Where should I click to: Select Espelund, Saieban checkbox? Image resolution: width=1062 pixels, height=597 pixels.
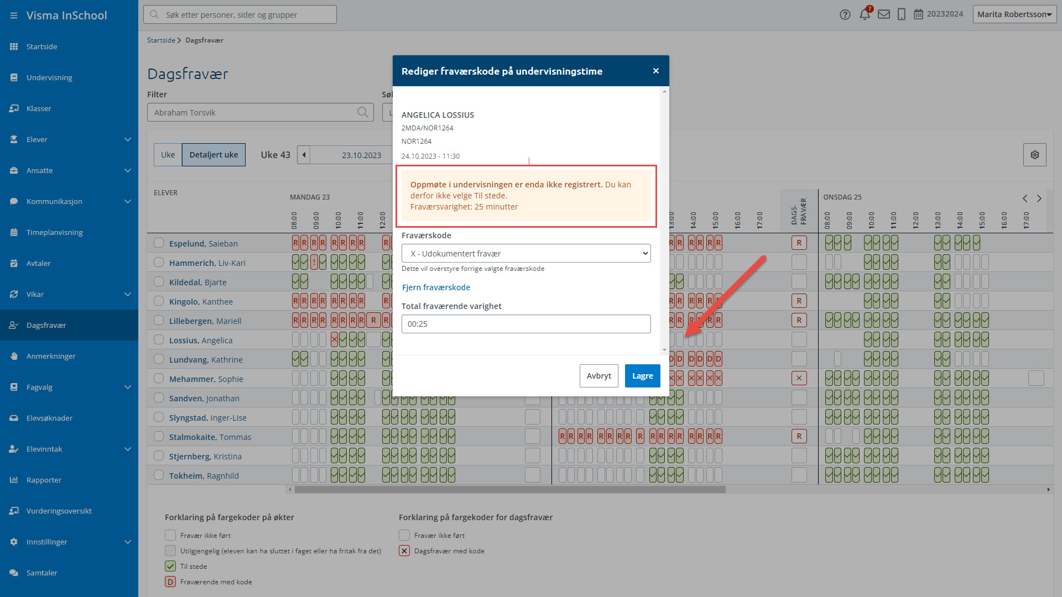(159, 243)
